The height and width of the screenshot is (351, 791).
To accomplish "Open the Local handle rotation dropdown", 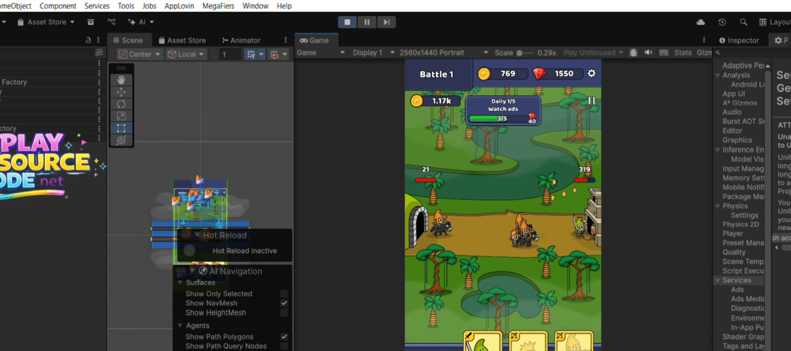I will click(x=187, y=54).
